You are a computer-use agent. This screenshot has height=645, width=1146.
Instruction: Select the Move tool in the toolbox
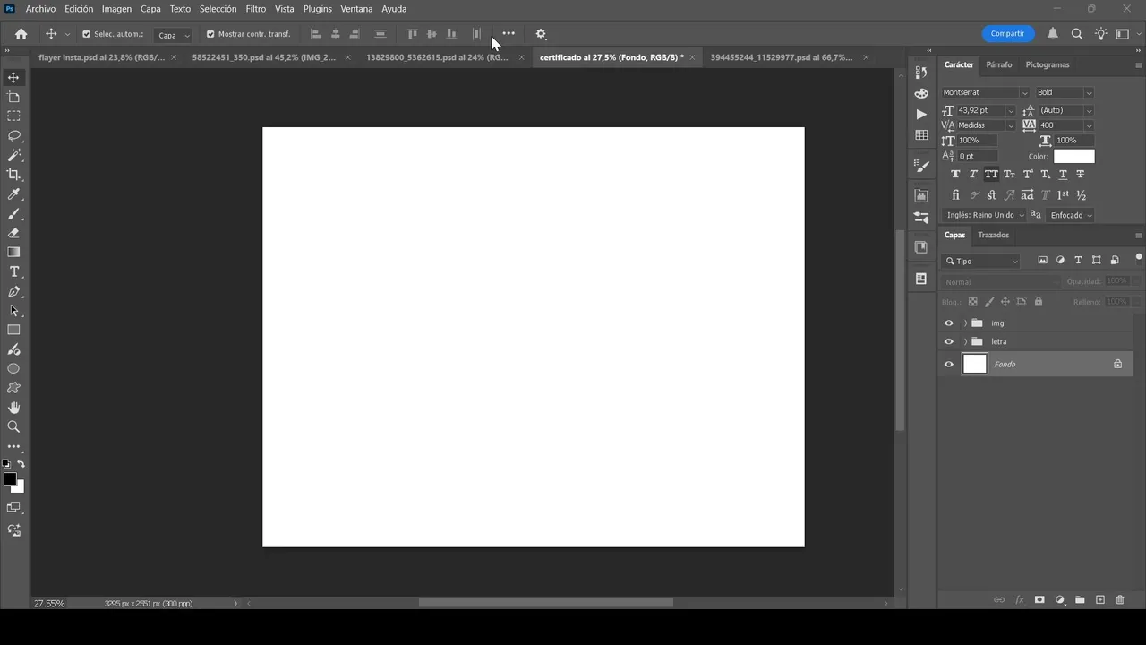tap(13, 78)
